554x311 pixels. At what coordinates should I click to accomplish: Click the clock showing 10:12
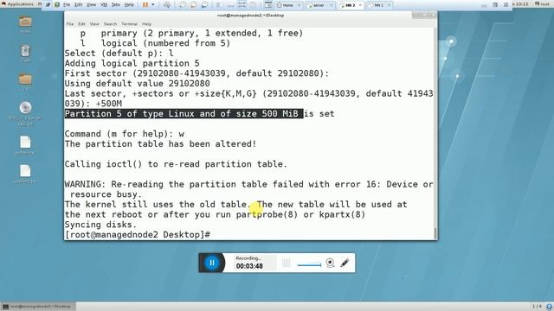click(521, 3)
